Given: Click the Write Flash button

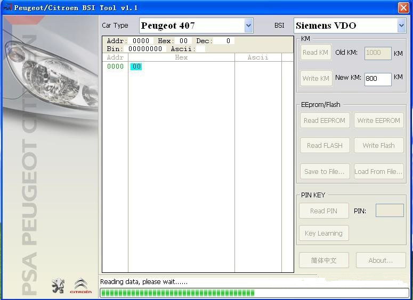Looking at the screenshot, I should tap(378, 145).
